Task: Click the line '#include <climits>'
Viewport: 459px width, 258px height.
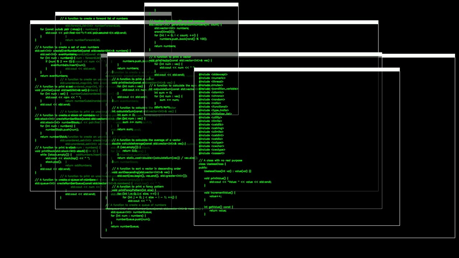Action: [x=211, y=132]
